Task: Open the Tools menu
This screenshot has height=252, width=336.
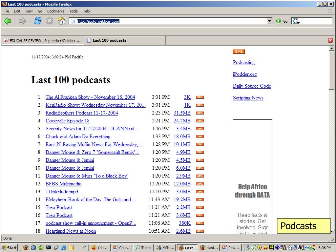Action: pyautogui.click(x=73, y=11)
